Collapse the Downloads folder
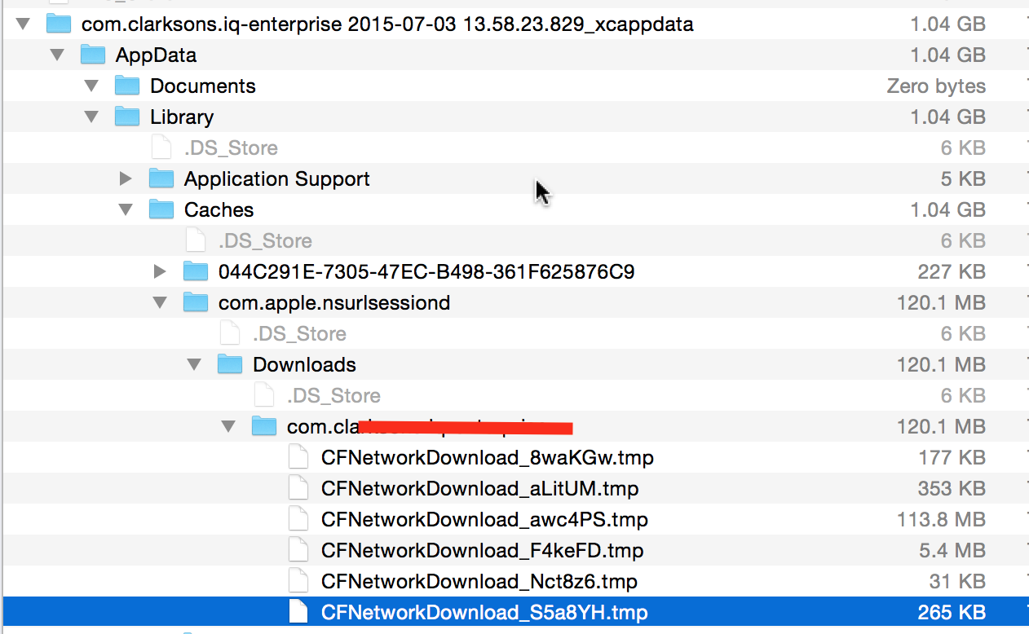1029x634 pixels. tap(194, 364)
